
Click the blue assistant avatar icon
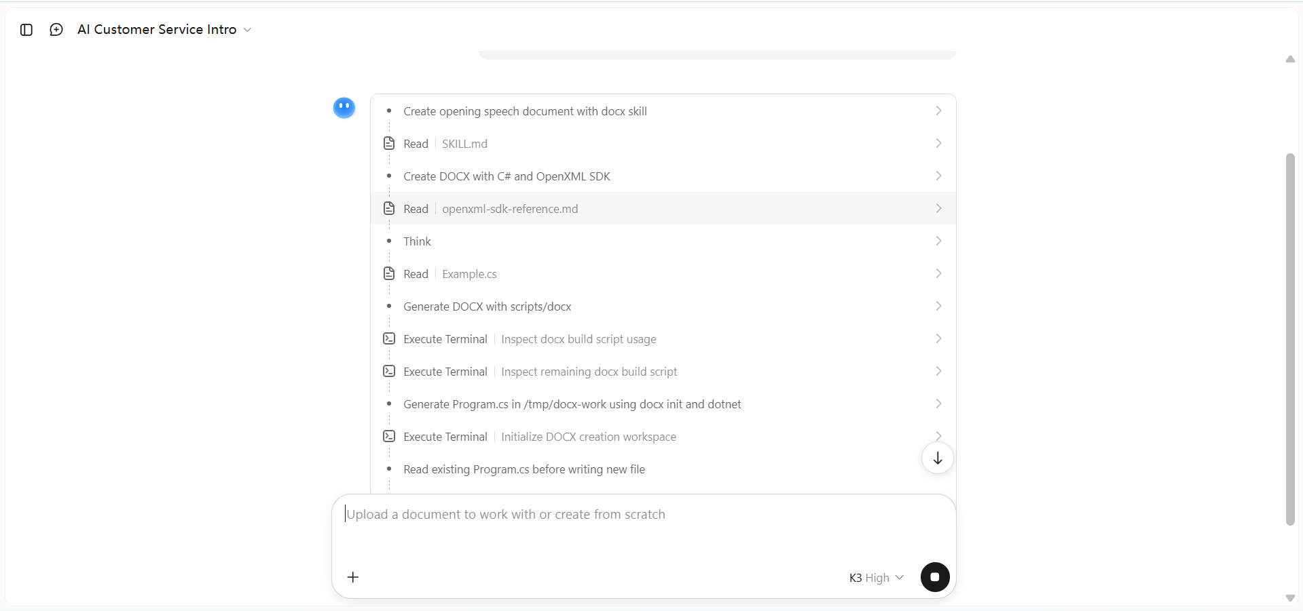[x=344, y=108]
